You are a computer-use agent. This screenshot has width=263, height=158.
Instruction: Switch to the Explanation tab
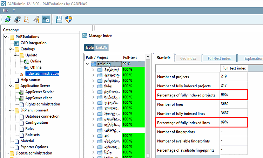point(250,58)
